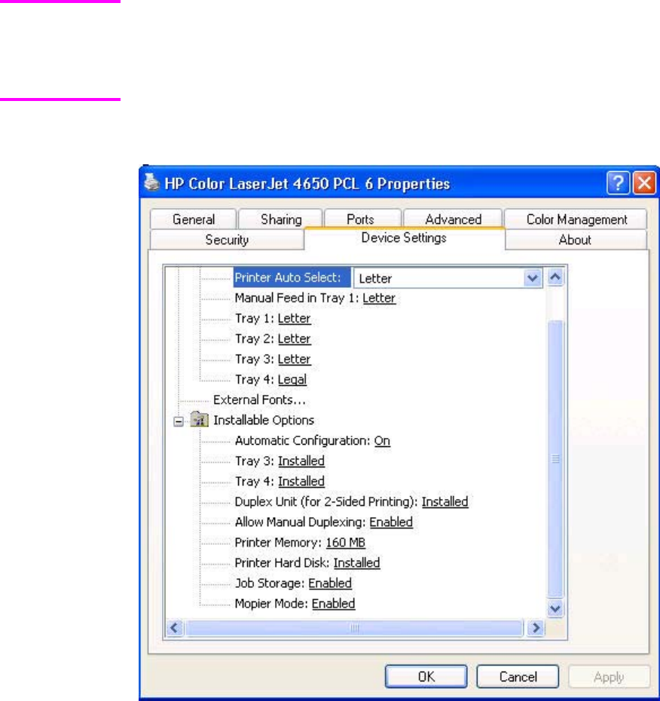The width and height of the screenshot is (660, 701).
Task: Click the Cancel button
Action: 518,676
